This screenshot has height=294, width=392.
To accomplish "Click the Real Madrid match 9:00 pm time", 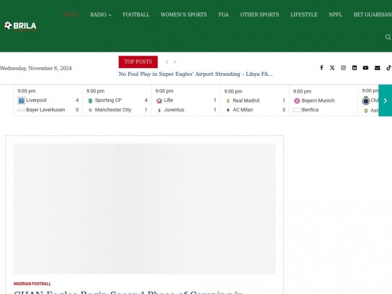I will click(233, 91).
